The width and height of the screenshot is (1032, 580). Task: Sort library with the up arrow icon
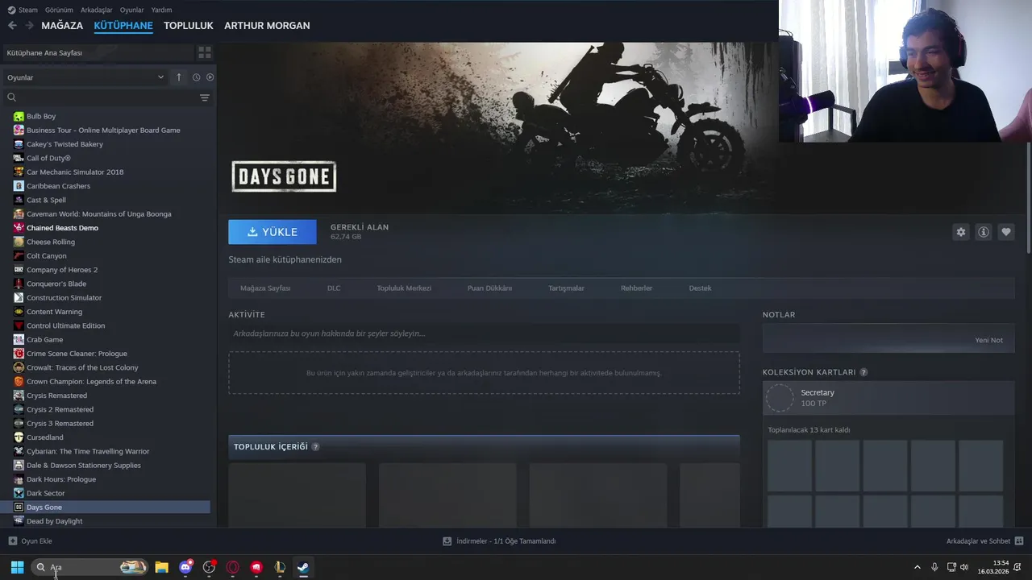pyautogui.click(x=179, y=77)
